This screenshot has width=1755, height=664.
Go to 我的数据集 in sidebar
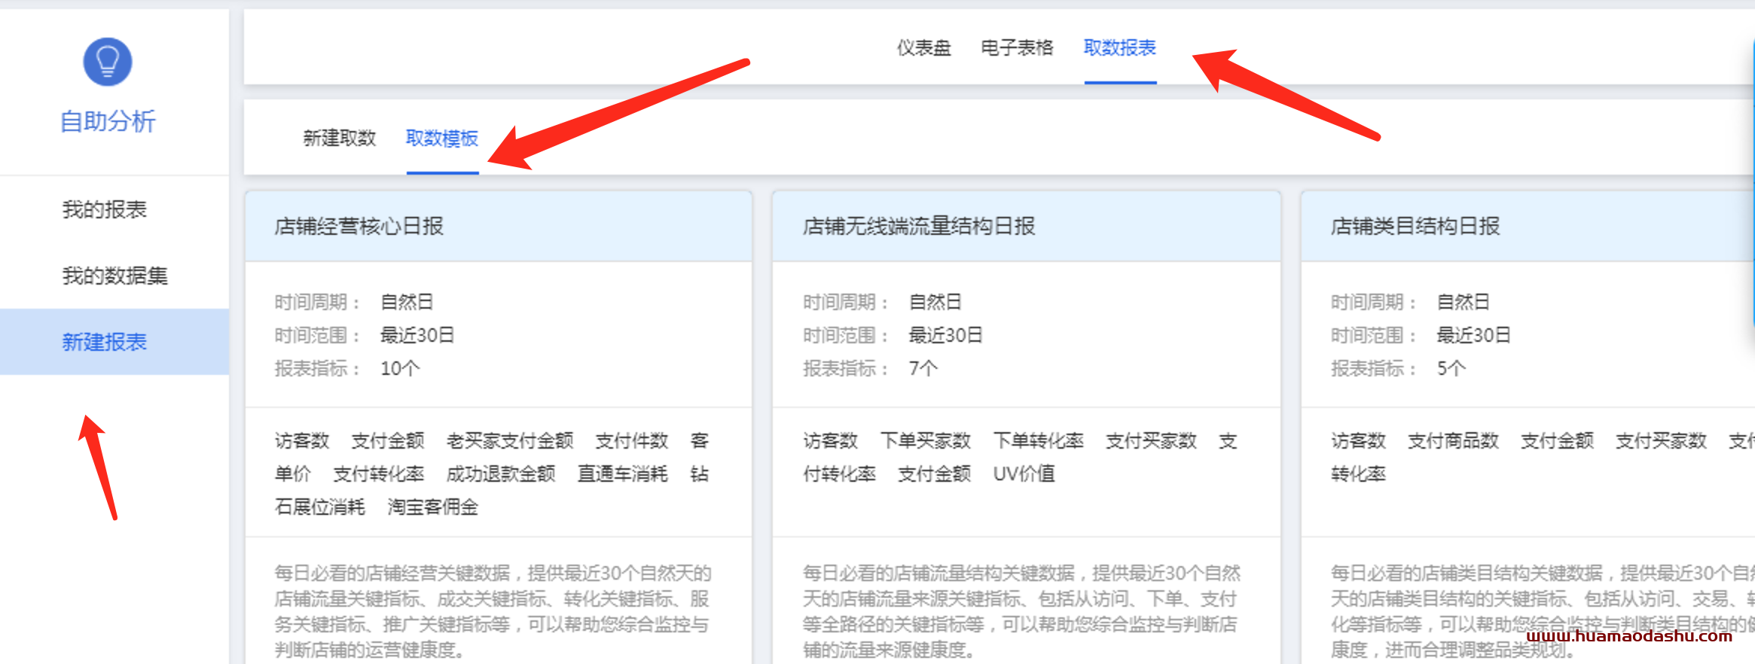(x=114, y=276)
